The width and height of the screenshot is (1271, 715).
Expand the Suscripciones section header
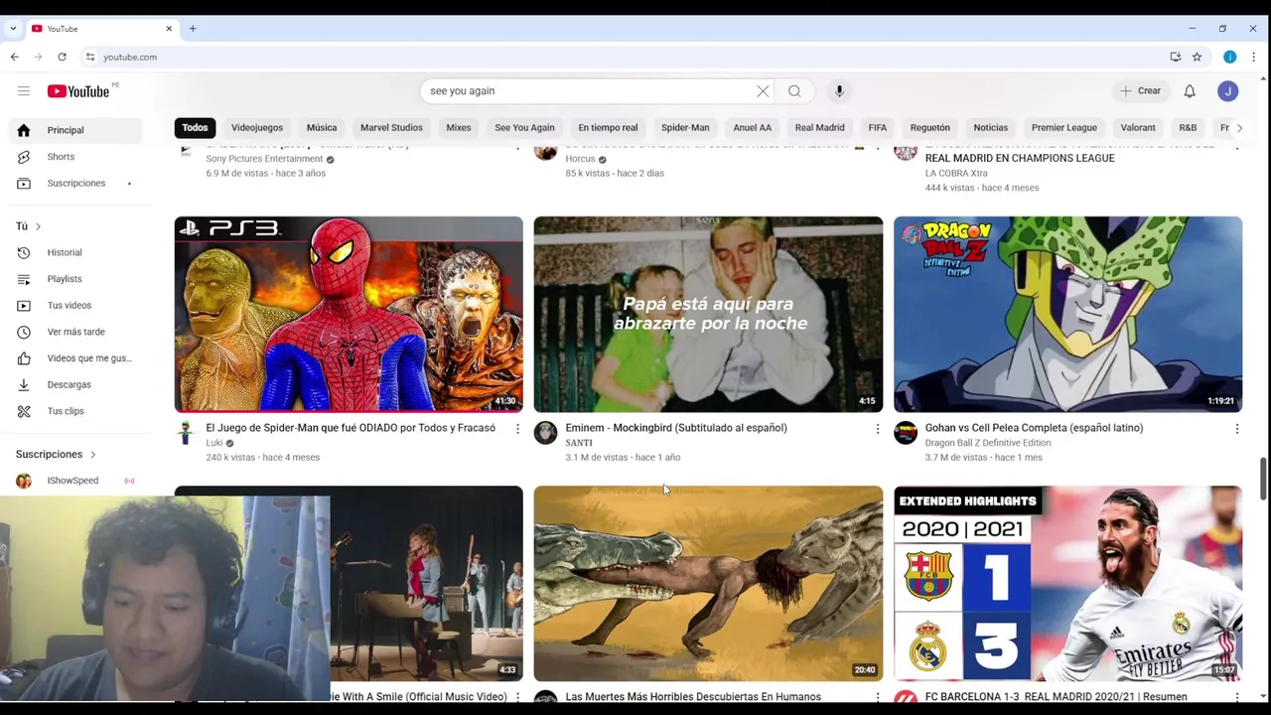(56, 455)
